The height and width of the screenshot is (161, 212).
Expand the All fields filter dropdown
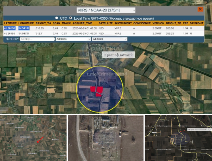coord(73,39)
